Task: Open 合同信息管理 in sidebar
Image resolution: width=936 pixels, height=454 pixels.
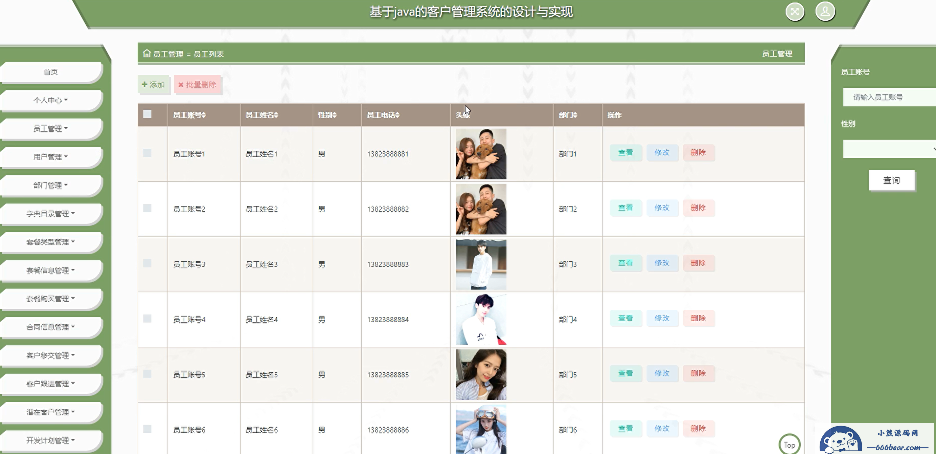Action: click(51, 327)
